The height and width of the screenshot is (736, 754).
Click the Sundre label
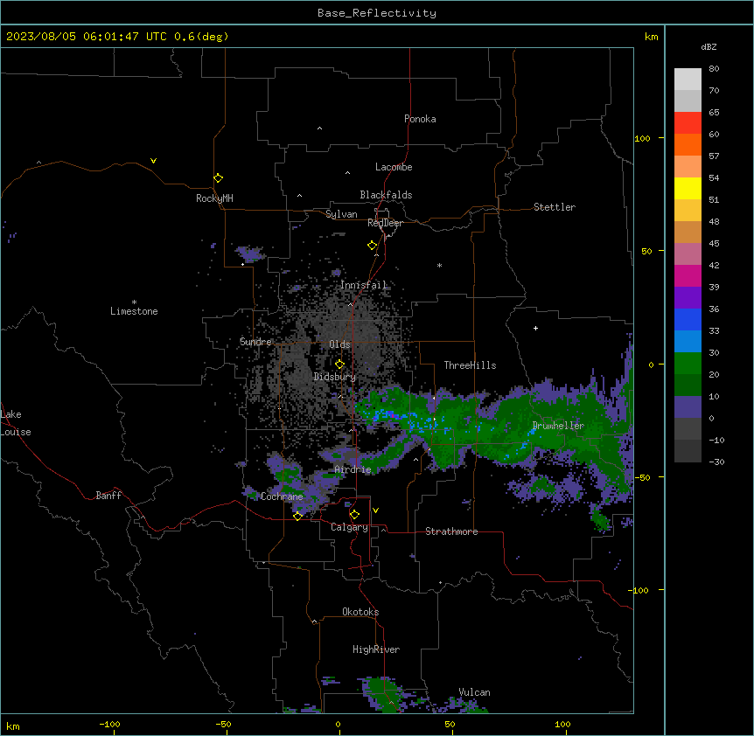[255, 342]
